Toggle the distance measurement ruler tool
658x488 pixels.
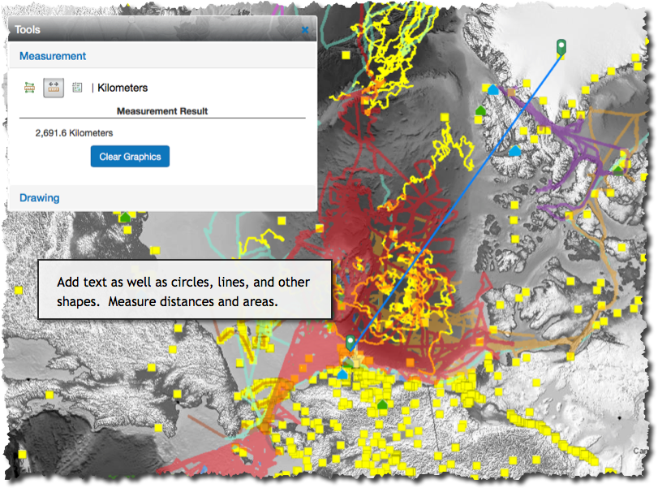pyautogui.click(x=54, y=88)
